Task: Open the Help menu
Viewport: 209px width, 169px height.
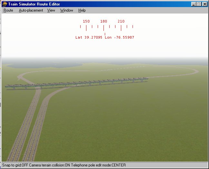Action: point(82,10)
